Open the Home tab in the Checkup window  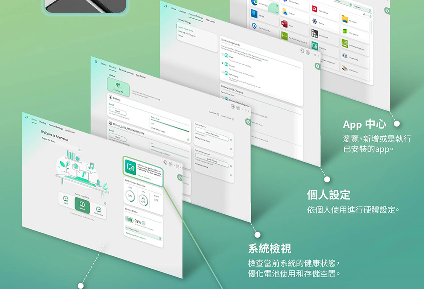104,64
